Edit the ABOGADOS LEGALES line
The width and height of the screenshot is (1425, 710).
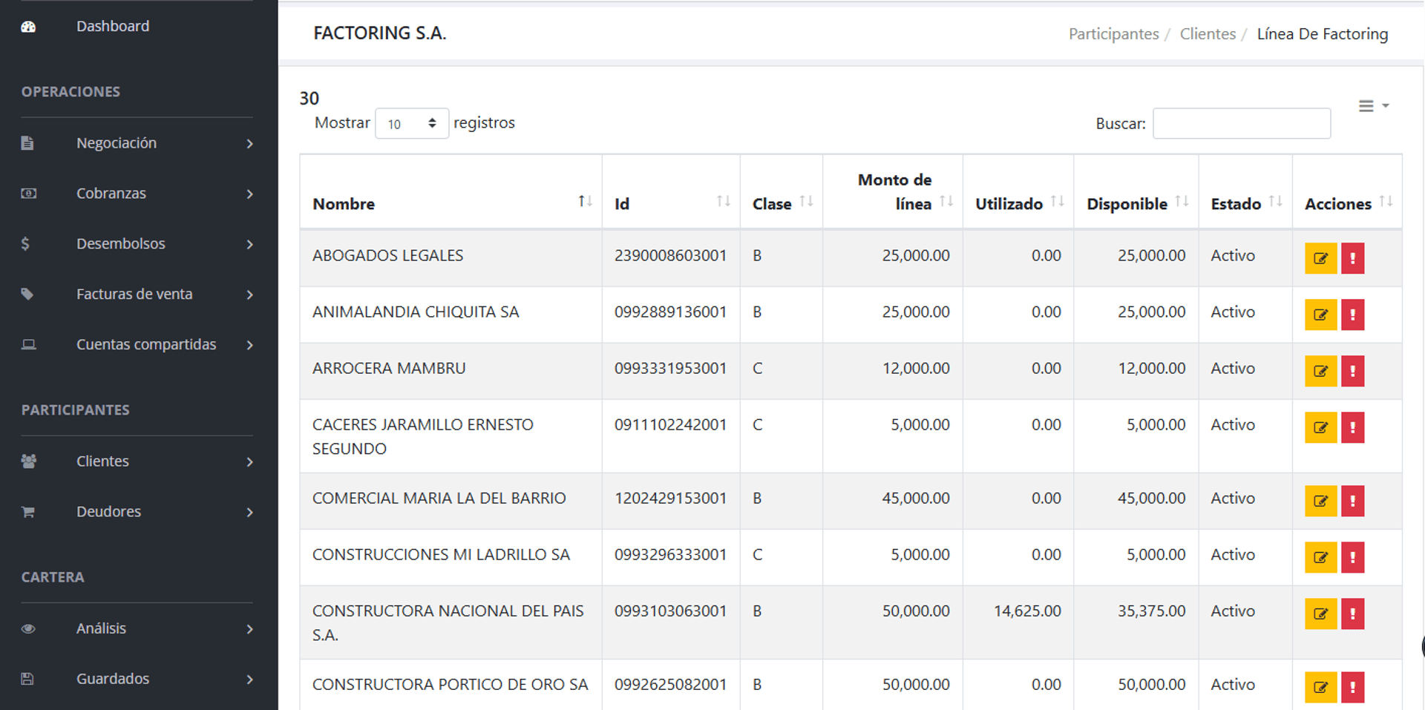[1320, 258]
